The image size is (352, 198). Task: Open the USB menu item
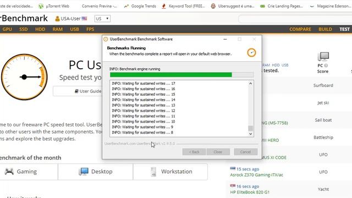click(x=74, y=29)
